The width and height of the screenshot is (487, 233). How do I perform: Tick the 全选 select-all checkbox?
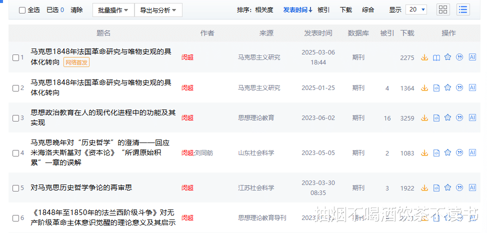[x=22, y=10]
